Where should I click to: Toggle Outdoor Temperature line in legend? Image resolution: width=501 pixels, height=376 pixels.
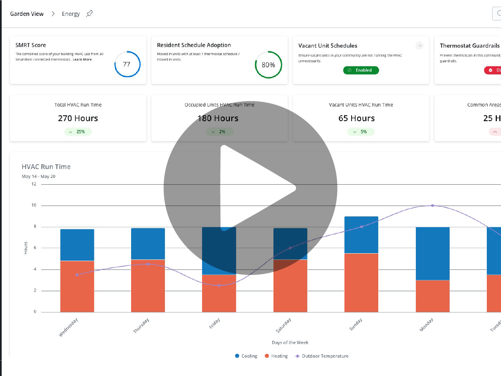coord(321,356)
